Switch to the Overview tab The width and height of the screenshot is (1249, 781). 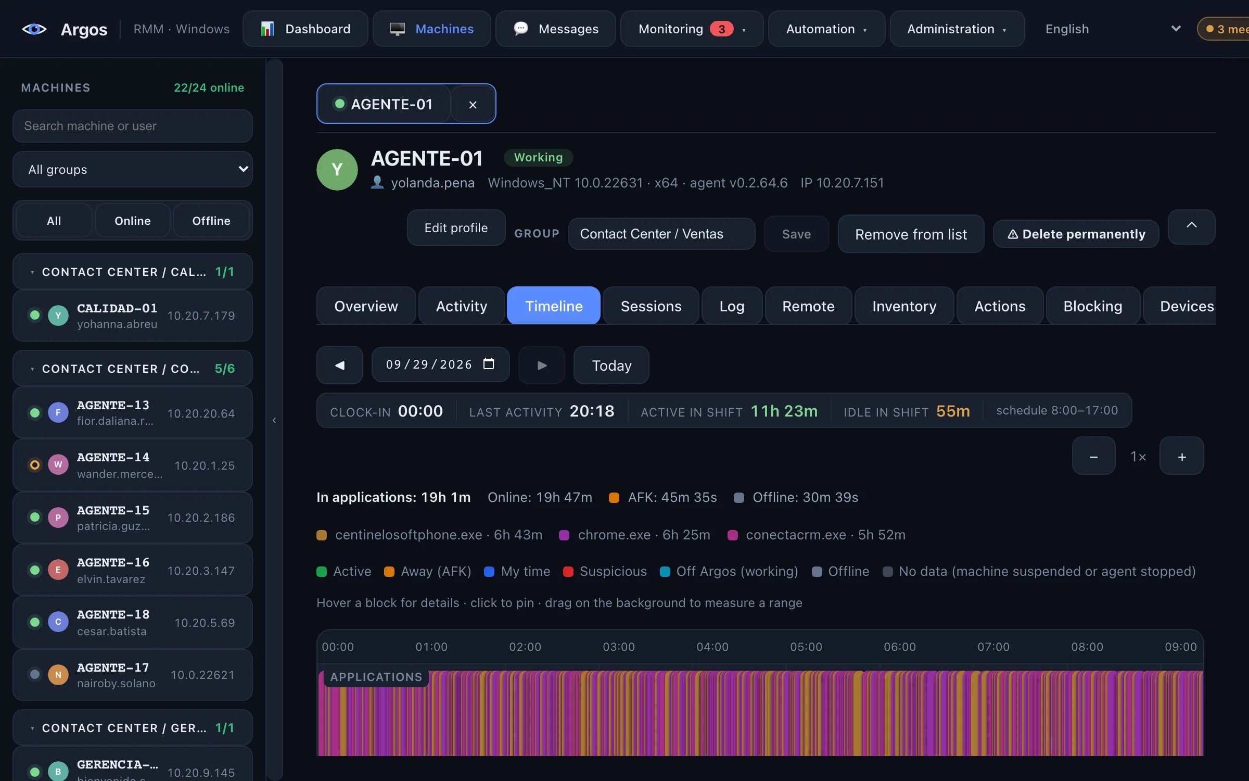click(x=366, y=306)
